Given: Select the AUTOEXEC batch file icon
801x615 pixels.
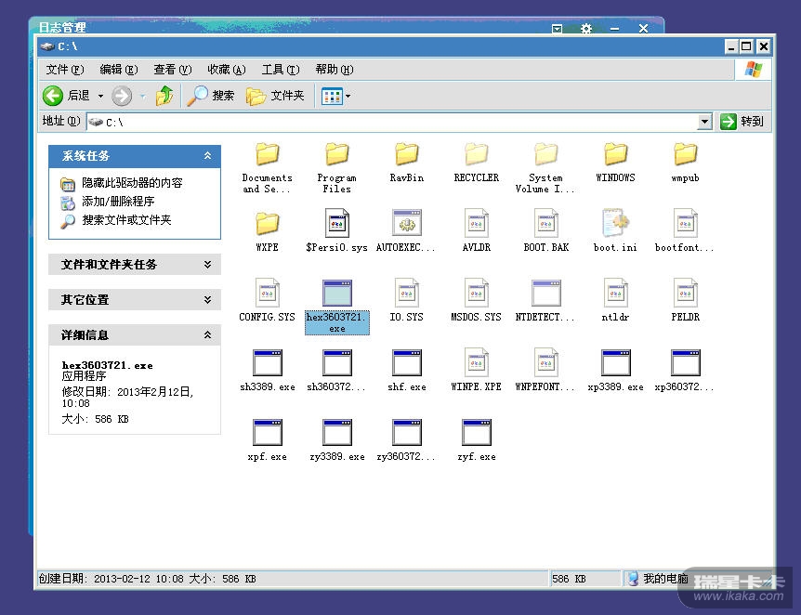Looking at the screenshot, I should (x=406, y=225).
